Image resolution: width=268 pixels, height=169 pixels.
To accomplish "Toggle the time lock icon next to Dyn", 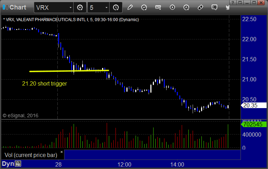I will [x=18, y=164].
